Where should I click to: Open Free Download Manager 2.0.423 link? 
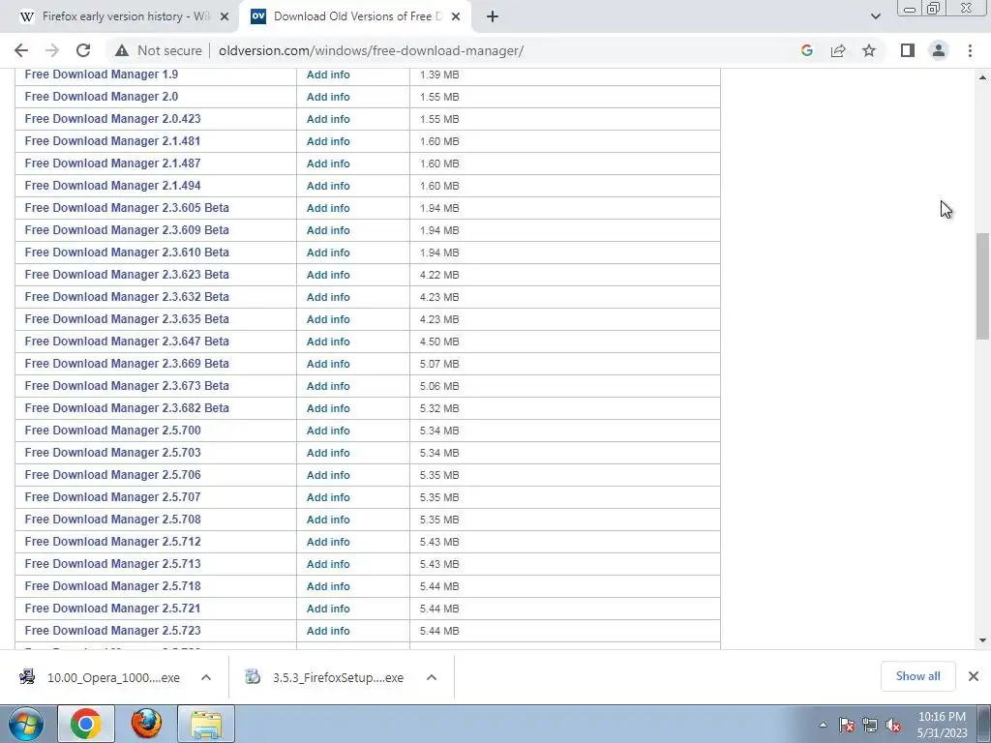(x=112, y=119)
